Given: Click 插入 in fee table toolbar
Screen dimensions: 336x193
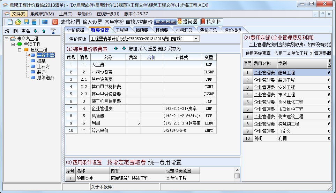Looking at the screenshot, I should click(x=142, y=49).
